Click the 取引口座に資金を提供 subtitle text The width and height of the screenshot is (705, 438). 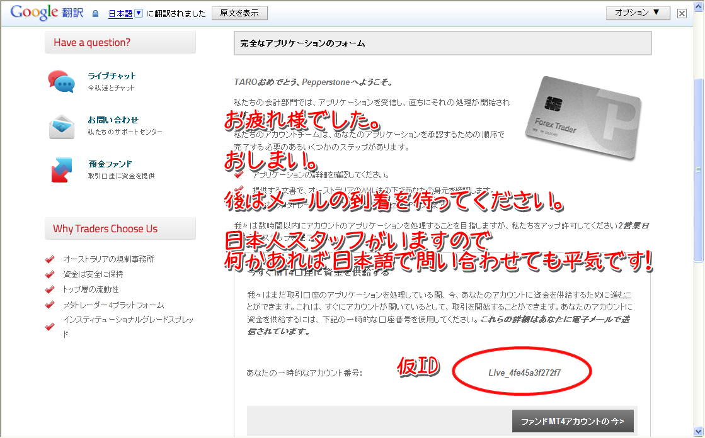tap(122, 176)
